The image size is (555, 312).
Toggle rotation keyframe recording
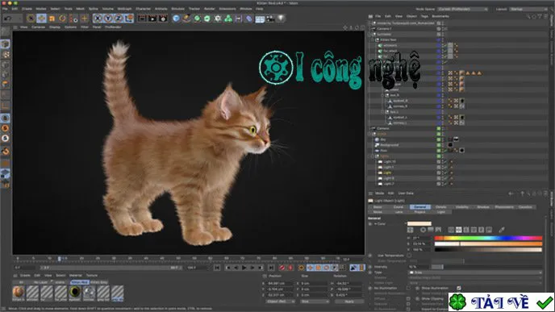pyautogui.click(x=327, y=268)
